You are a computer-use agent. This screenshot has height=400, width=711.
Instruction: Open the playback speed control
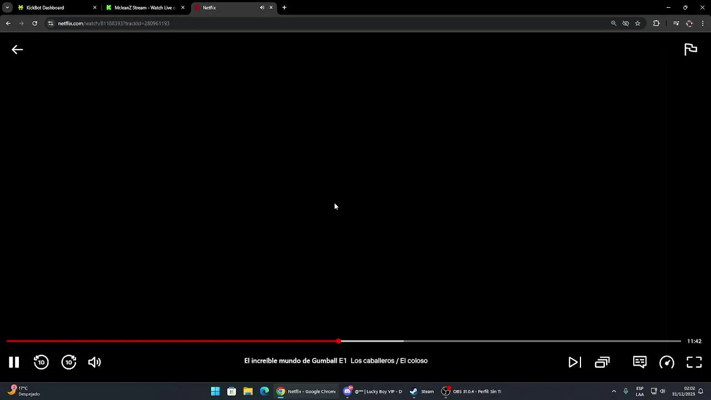(667, 362)
